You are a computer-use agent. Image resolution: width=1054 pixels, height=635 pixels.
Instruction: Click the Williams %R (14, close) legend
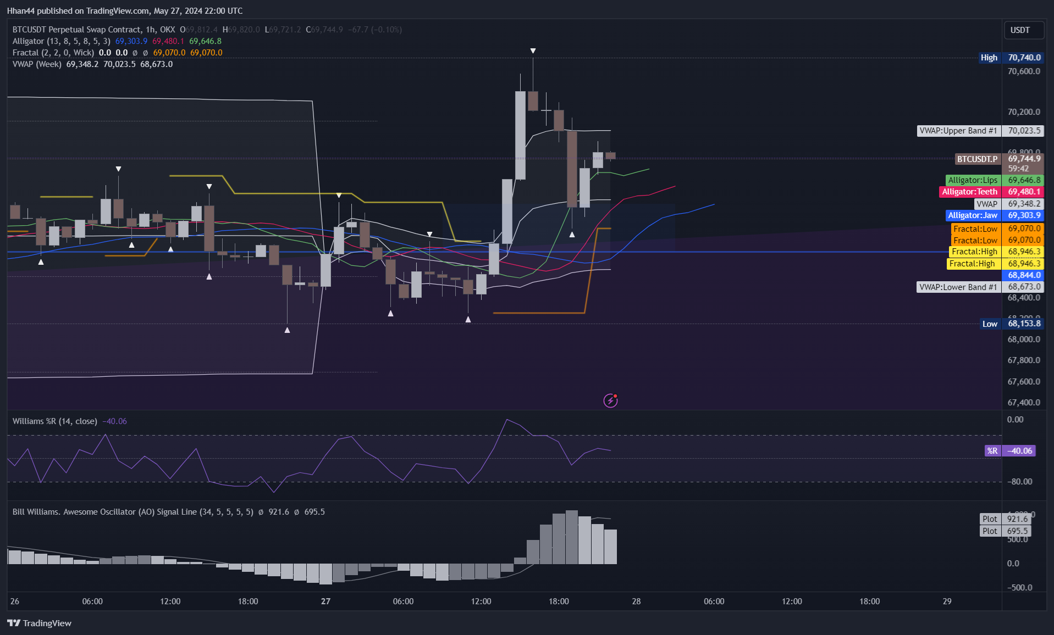coord(55,421)
